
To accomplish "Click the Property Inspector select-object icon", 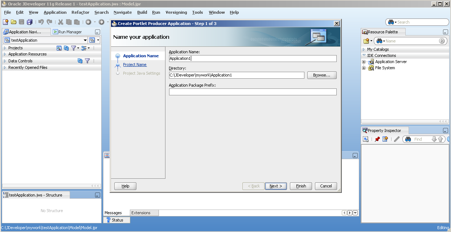I will [x=366, y=139].
